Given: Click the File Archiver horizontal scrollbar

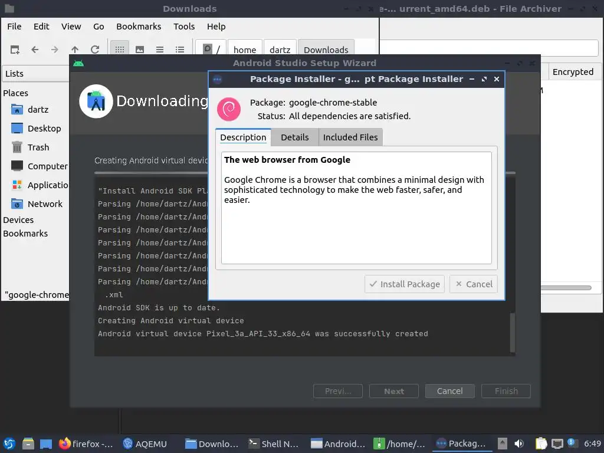Looking at the screenshot, I should point(566,288).
